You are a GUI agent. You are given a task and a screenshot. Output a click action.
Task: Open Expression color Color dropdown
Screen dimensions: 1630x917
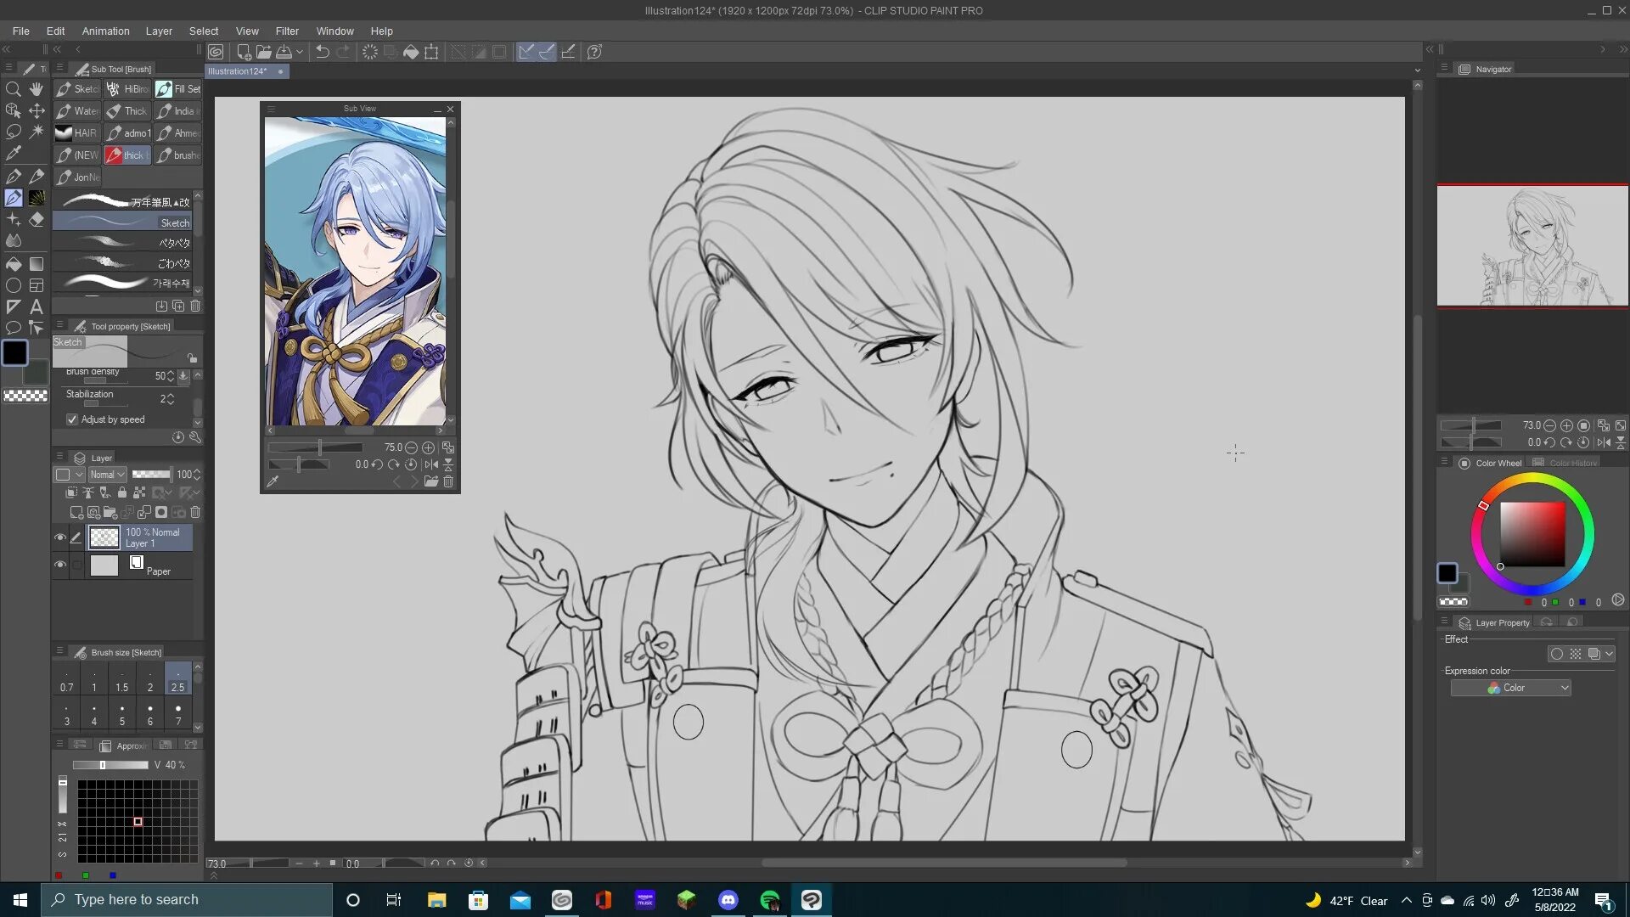[1511, 688]
